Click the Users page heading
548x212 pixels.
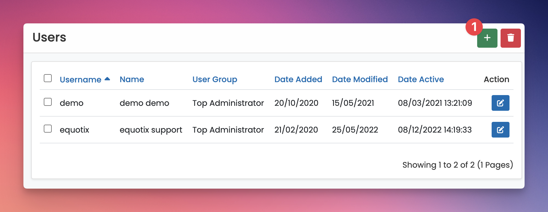pos(49,37)
